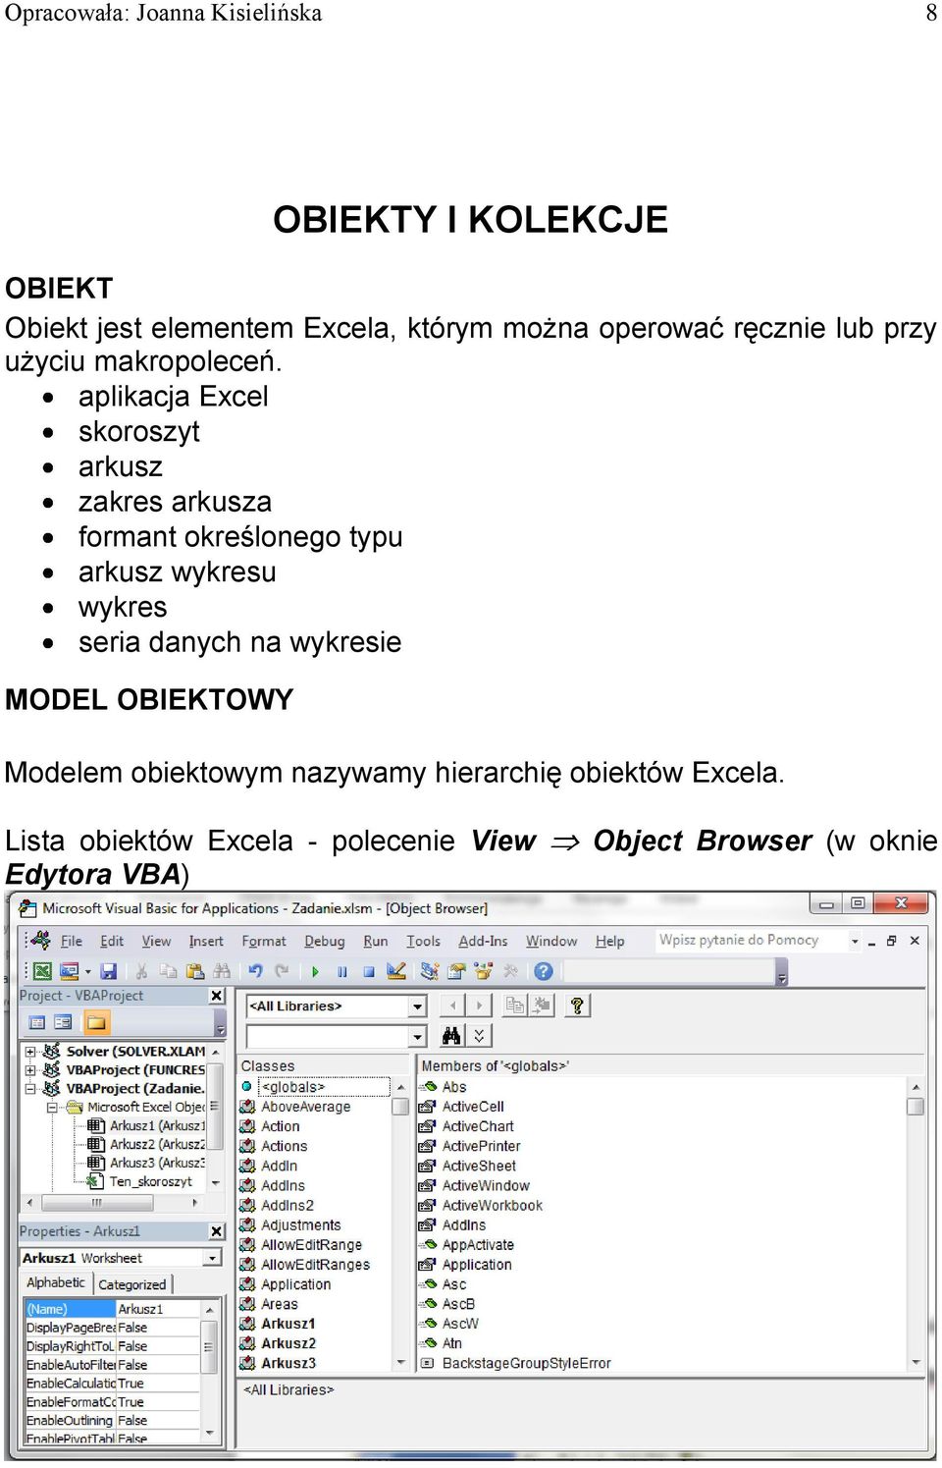Search with the Object Browser binoculars
The height and width of the screenshot is (1468, 942).
click(451, 1036)
